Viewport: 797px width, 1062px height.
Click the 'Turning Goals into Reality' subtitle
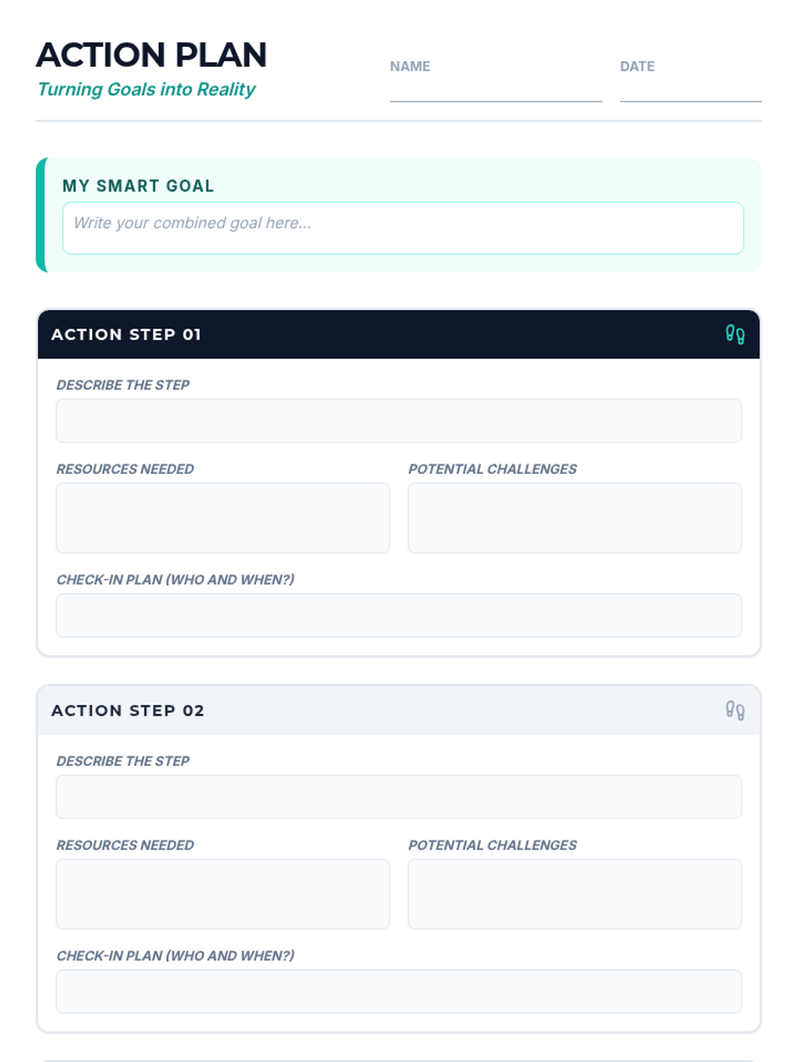click(146, 90)
